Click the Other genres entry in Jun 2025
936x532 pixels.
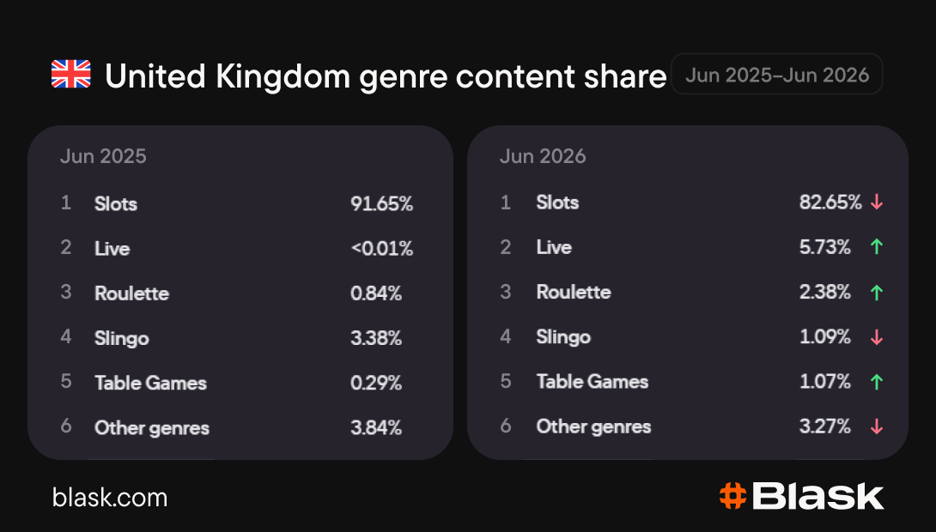coord(152,427)
